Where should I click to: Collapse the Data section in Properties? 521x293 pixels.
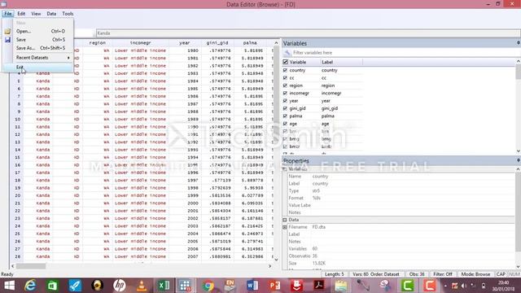285,220
